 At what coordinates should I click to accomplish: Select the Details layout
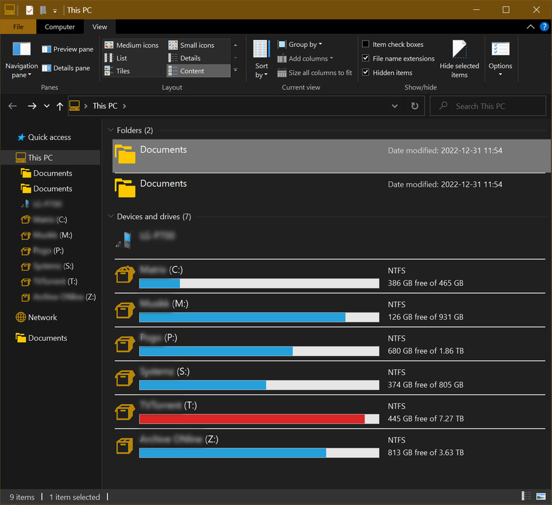[184, 58]
